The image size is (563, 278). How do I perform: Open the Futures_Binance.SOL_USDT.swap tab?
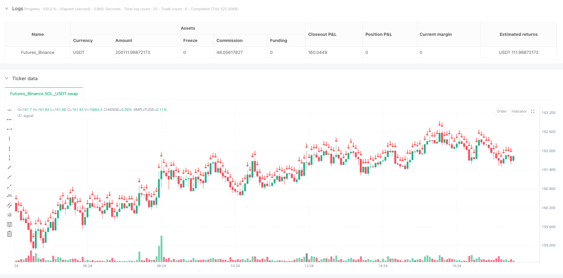click(44, 94)
